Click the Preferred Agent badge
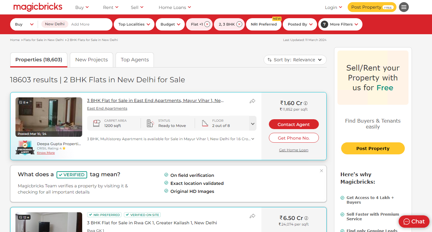 (25, 148)
